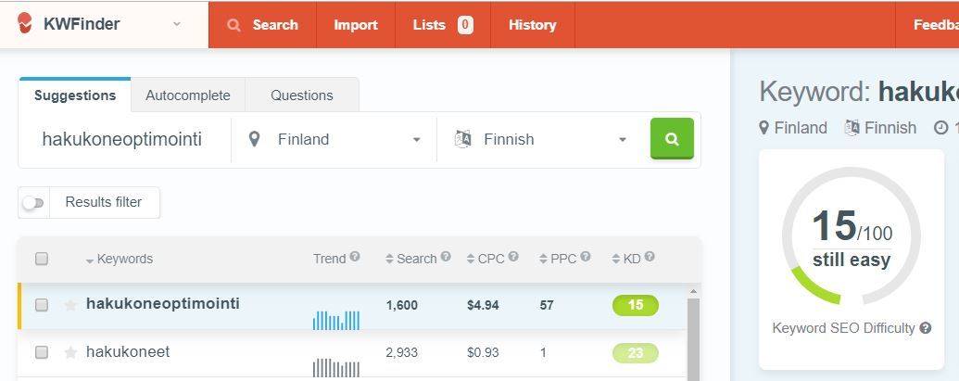
Task: Switch to the Suggestions tab
Action: 75,95
